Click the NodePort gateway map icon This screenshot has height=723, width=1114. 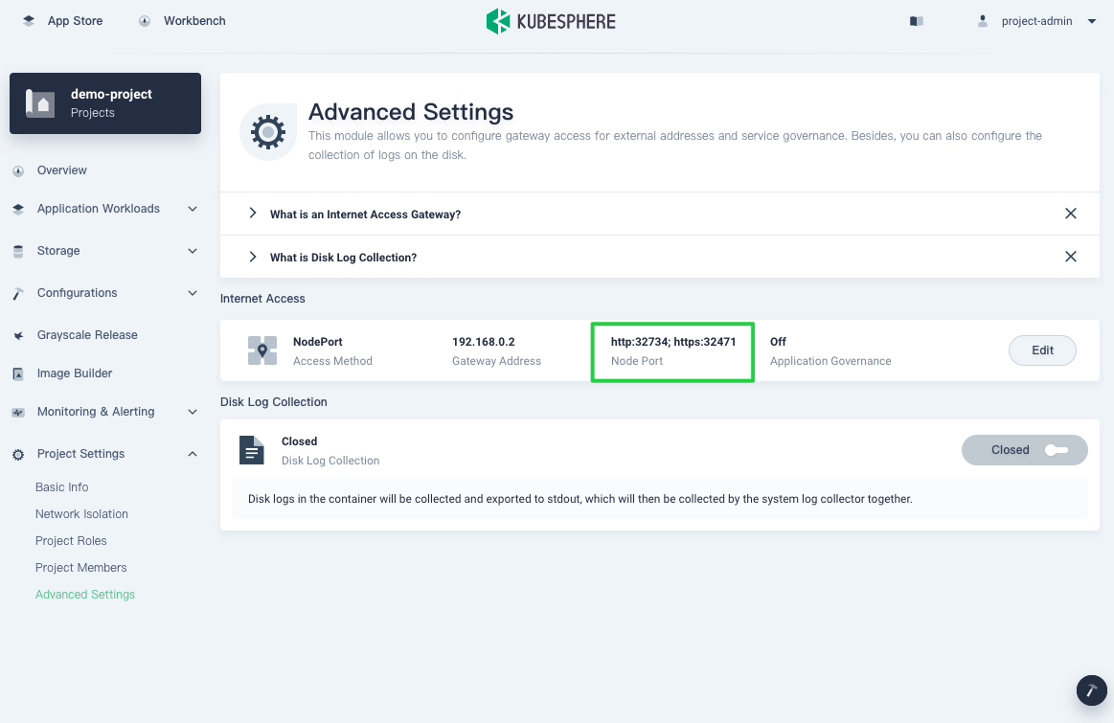pyautogui.click(x=262, y=350)
